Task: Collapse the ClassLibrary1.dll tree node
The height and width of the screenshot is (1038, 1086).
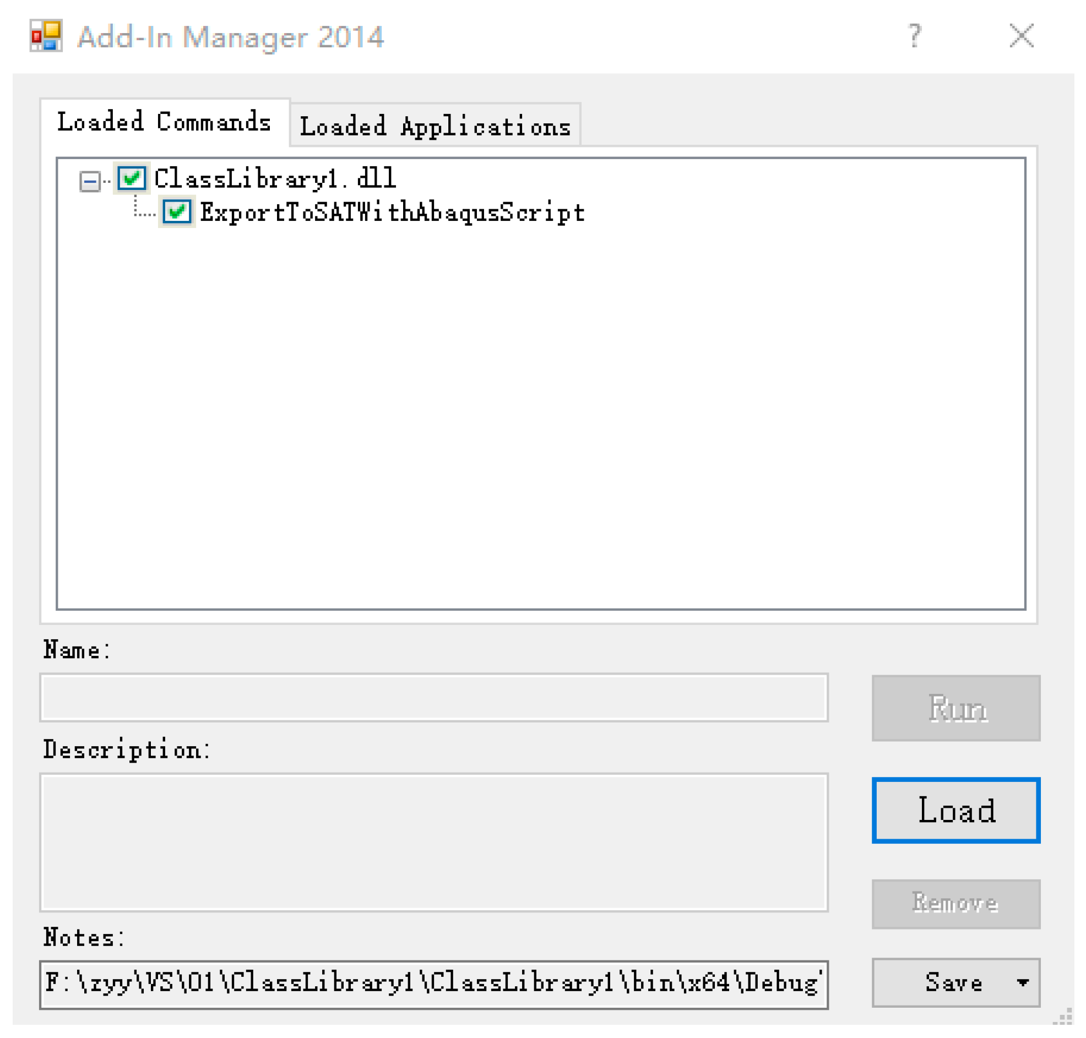Action: click(x=90, y=181)
